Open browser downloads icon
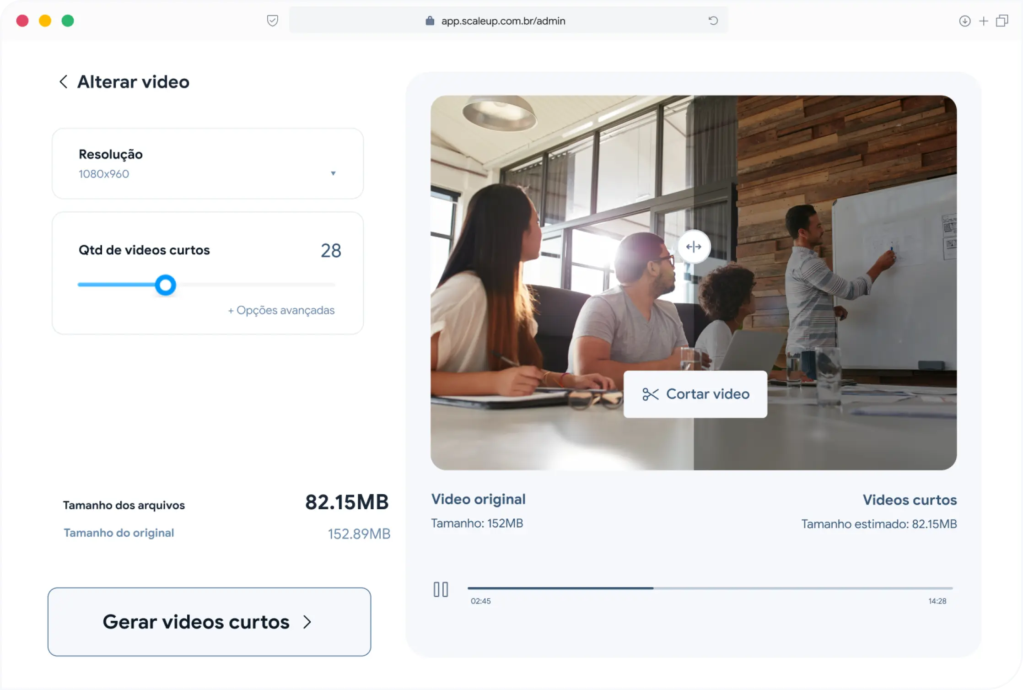The width and height of the screenshot is (1023, 690). [x=964, y=21]
